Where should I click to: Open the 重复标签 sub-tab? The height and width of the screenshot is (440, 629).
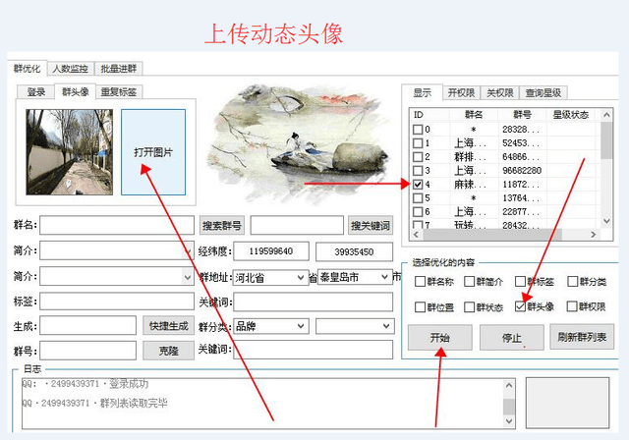pyautogui.click(x=119, y=92)
